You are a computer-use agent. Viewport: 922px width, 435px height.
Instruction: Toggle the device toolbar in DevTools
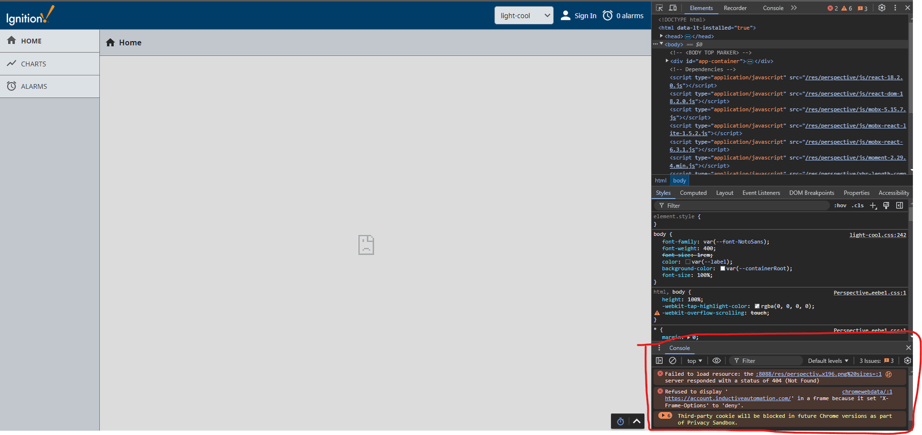673,8
